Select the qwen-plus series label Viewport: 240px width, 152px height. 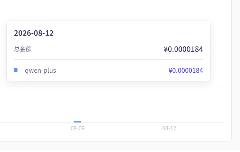tap(40, 70)
